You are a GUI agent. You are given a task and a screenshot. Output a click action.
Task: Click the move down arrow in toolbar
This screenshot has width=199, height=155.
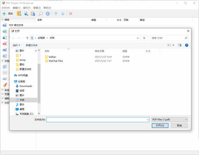tap(63, 14)
